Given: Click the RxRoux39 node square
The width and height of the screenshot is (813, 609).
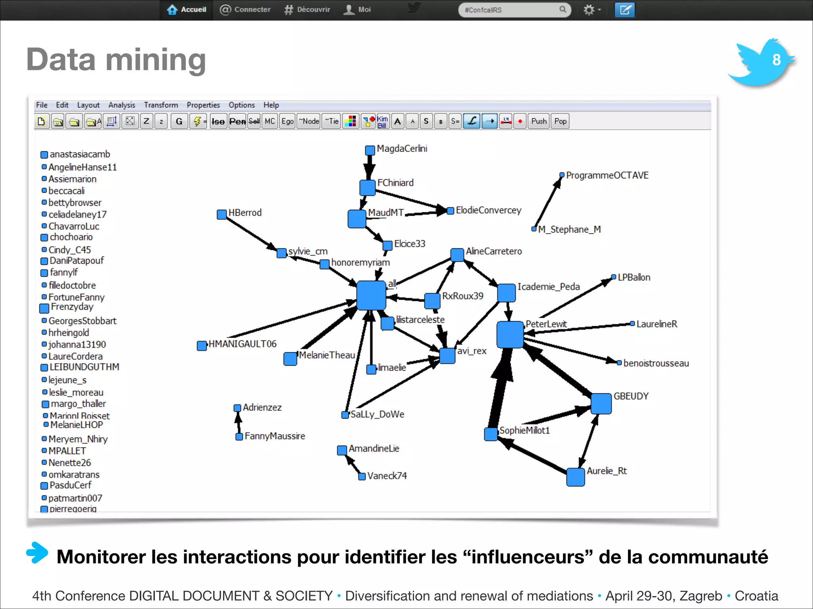Looking at the screenshot, I should pos(432,301).
